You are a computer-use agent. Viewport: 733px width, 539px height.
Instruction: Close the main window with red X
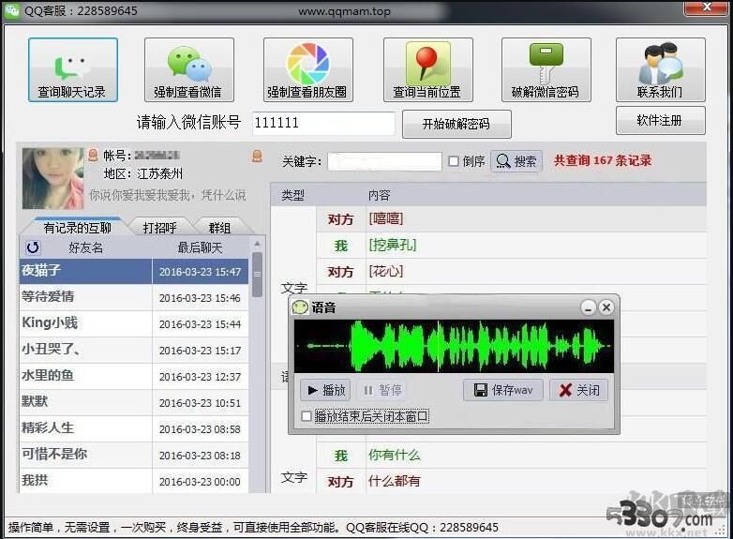pos(707,7)
